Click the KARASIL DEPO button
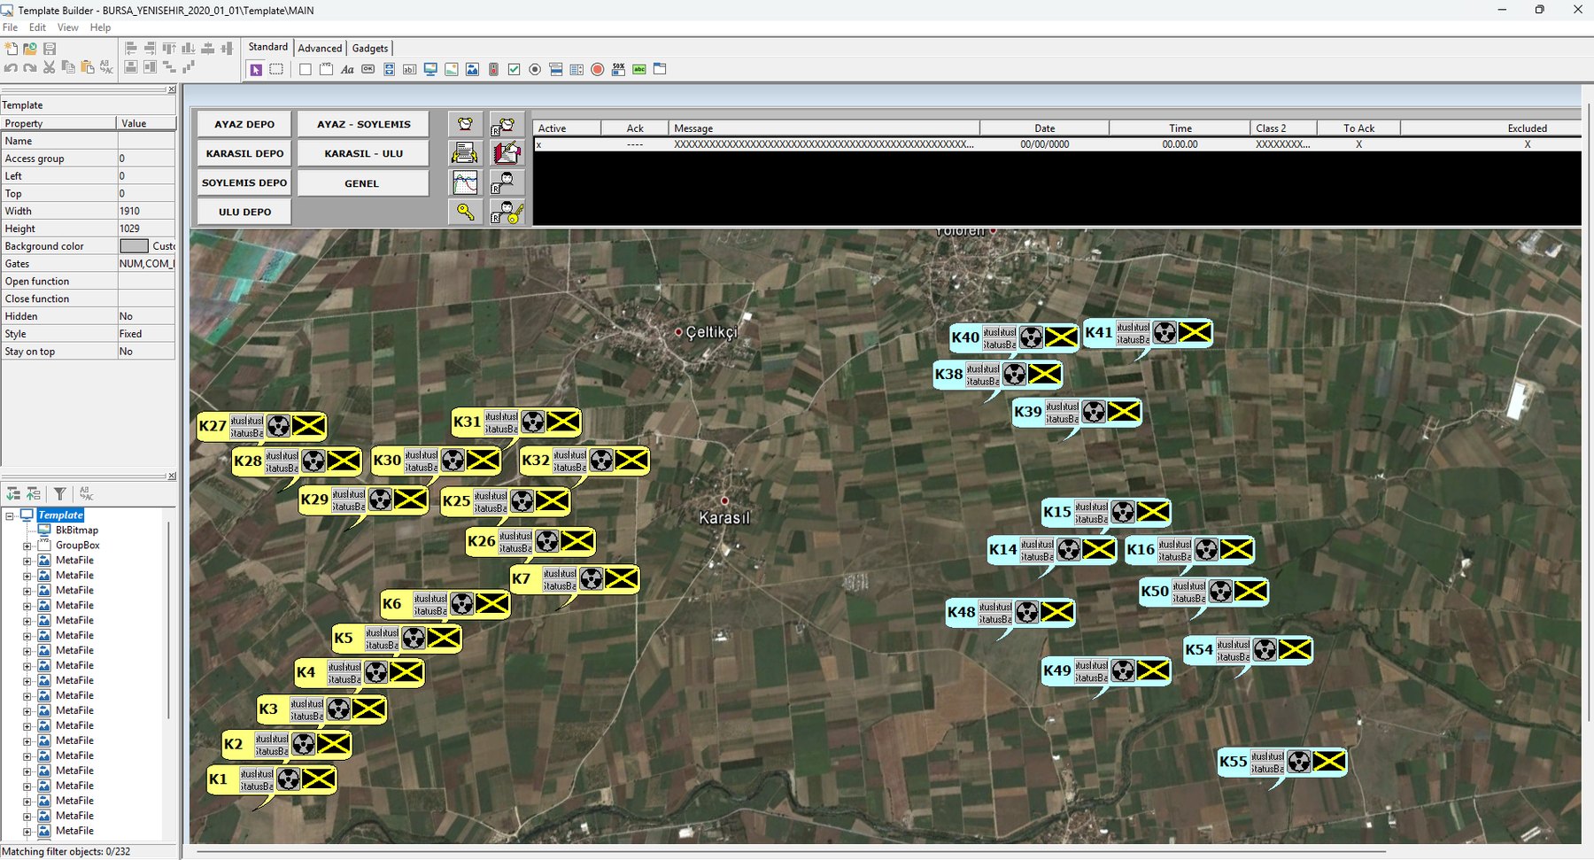The width and height of the screenshot is (1594, 860). 244,153
